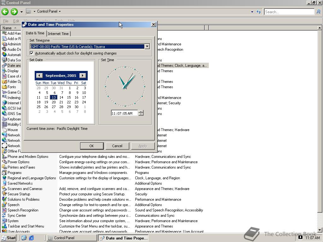323x242 pixels.
Task: Open the address bar history dropdown
Action: point(252,12)
